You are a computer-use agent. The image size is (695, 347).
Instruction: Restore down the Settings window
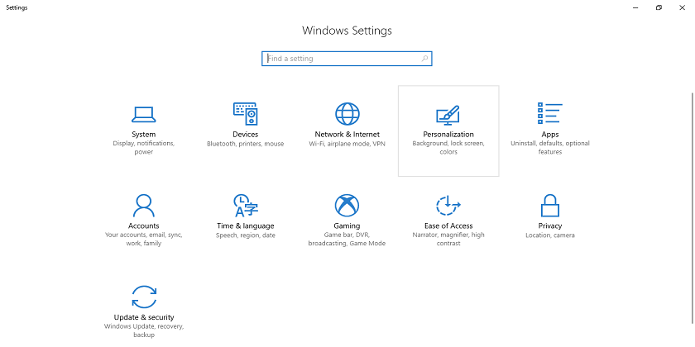659,7
